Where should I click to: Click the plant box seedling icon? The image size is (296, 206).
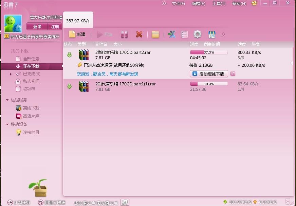point(38,188)
